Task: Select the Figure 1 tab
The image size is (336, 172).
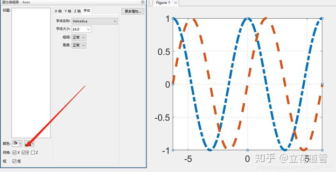Action: click(163, 3)
